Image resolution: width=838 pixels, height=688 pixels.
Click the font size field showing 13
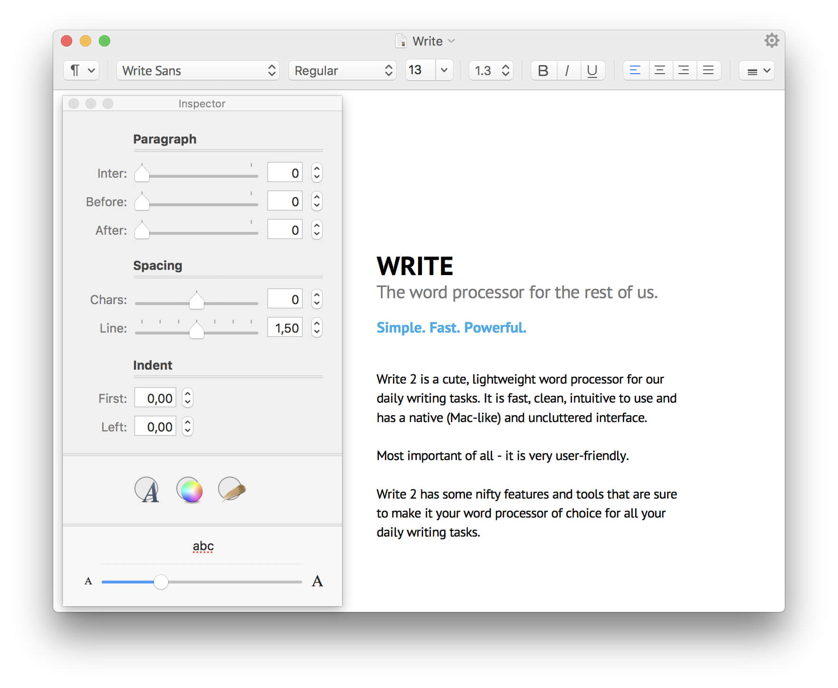420,70
